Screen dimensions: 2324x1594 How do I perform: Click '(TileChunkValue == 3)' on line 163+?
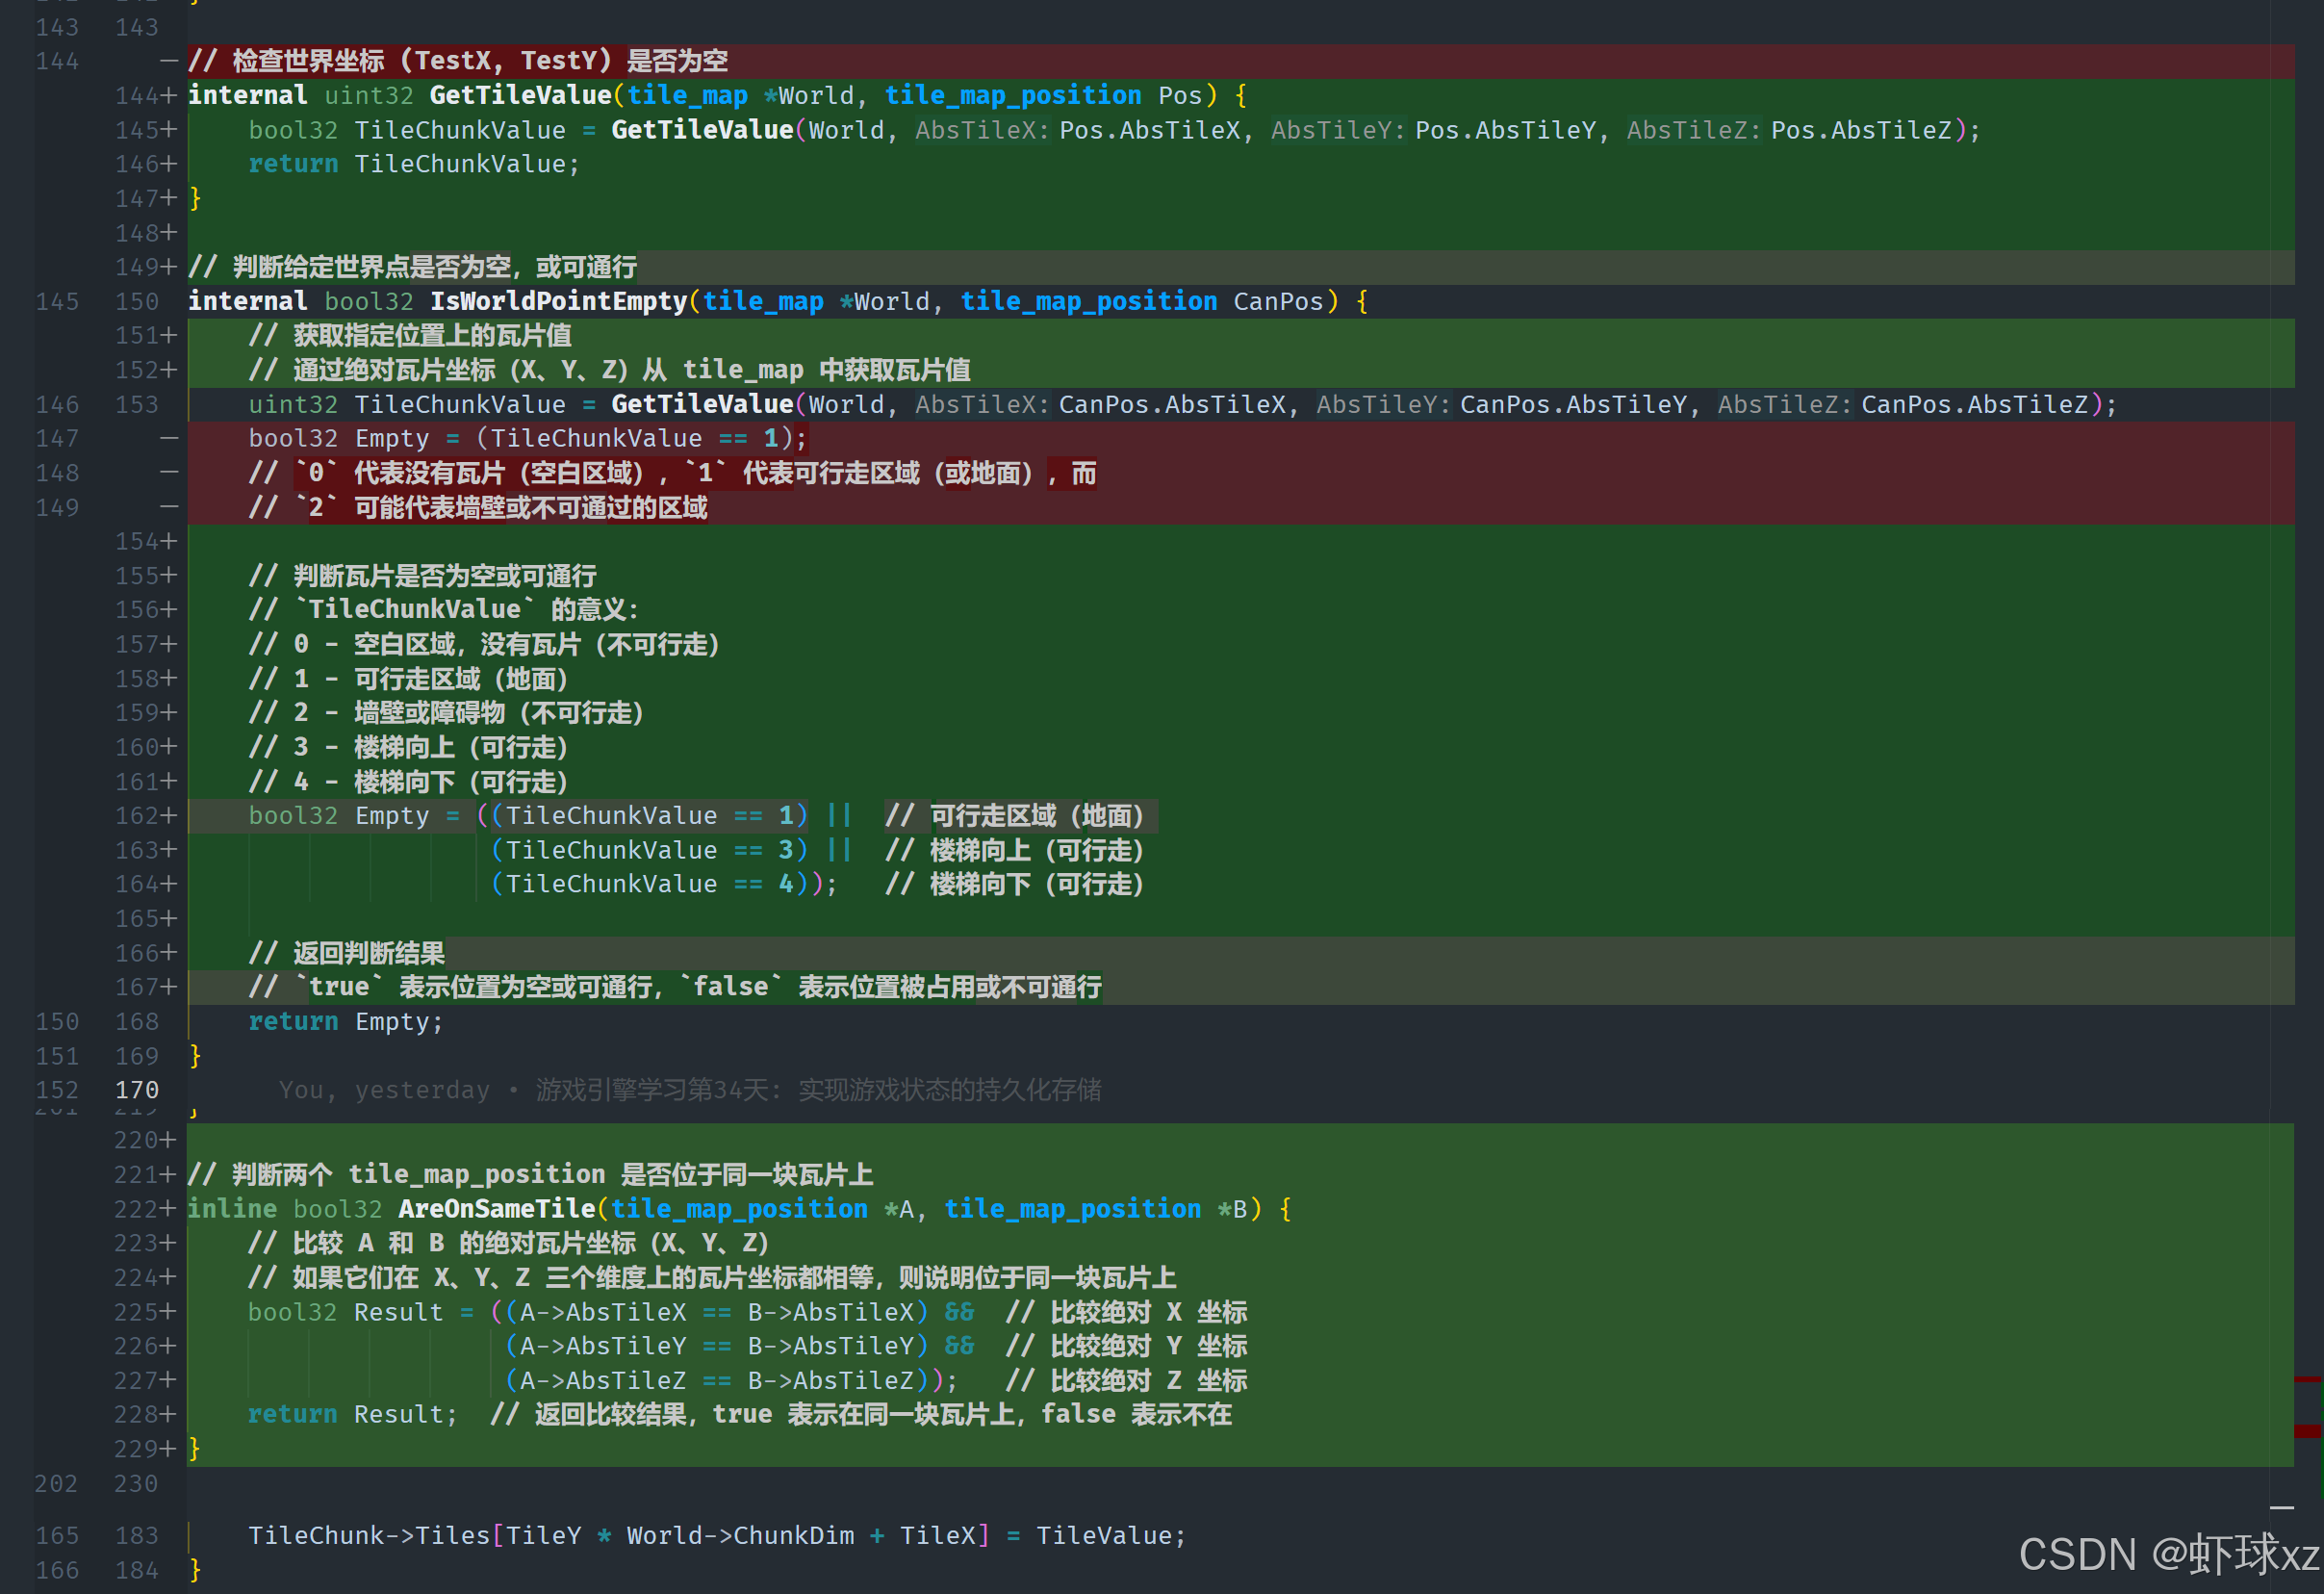coord(649,850)
